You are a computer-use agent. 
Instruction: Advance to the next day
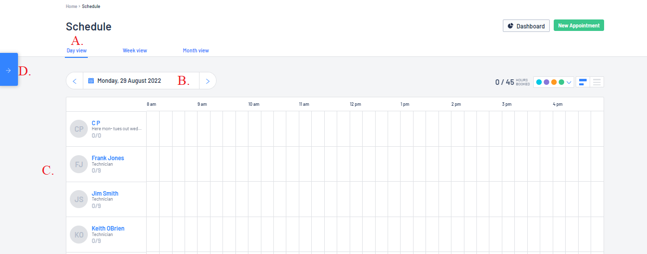coord(208,81)
